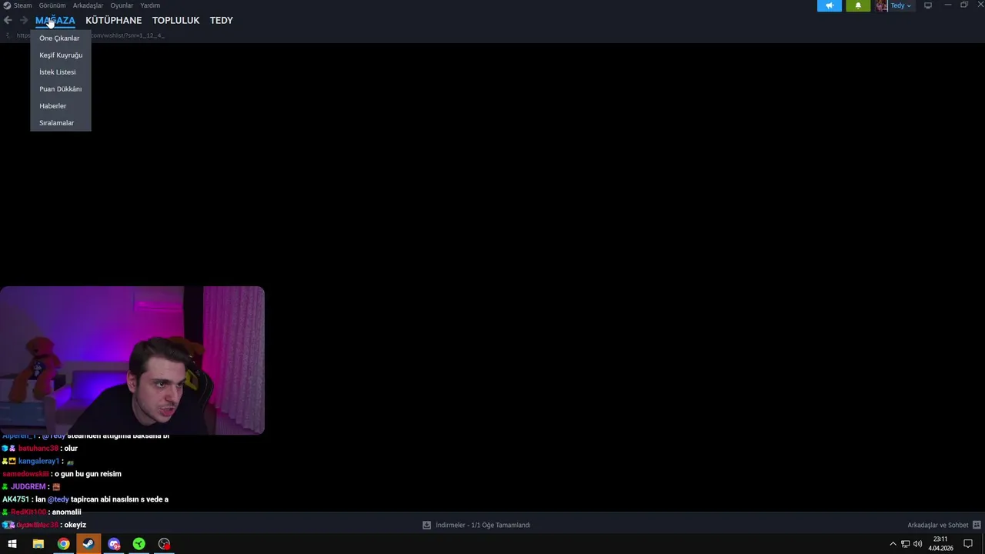
Task: Click the network tray icon
Action: pyautogui.click(x=905, y=544)
